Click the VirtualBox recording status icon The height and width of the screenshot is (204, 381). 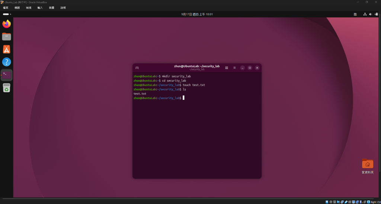(x=357, y=202)
